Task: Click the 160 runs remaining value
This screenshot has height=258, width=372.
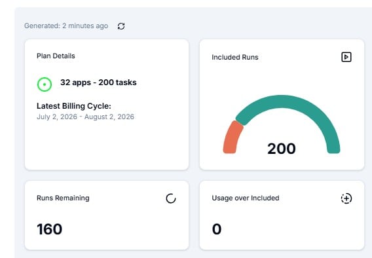Action: pyautogui.click(x=49, y=229)
